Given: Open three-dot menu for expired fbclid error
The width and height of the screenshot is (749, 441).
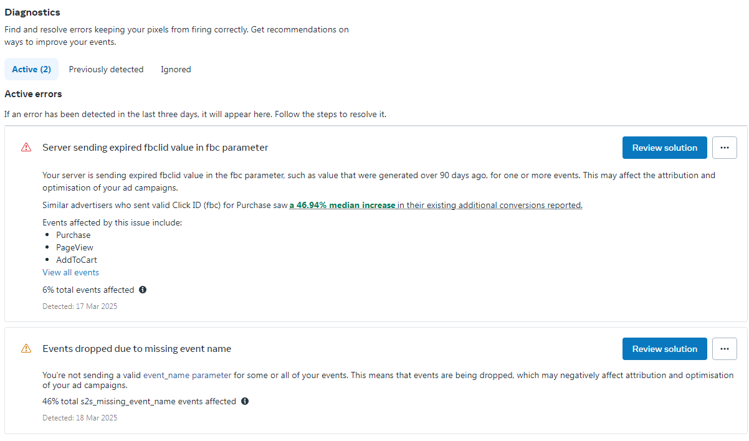Looking at the screenshot, I should click(724, 148).
